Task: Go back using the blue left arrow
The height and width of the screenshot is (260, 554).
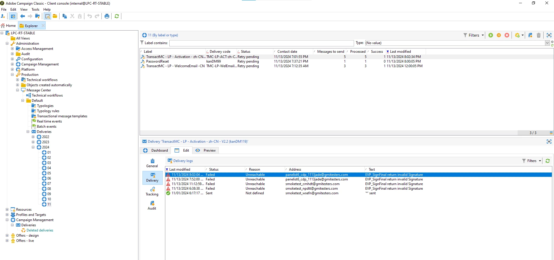Action: 23,16
